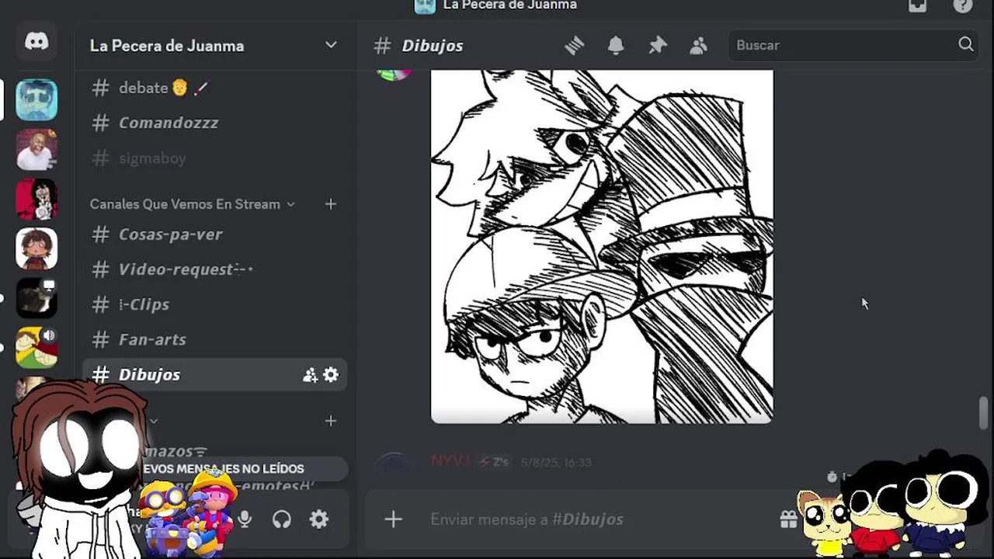The image size is (994, 559).
Task: Open the sketch drawing image attachment
Action: pyautogui.click(x=602, y=246)
